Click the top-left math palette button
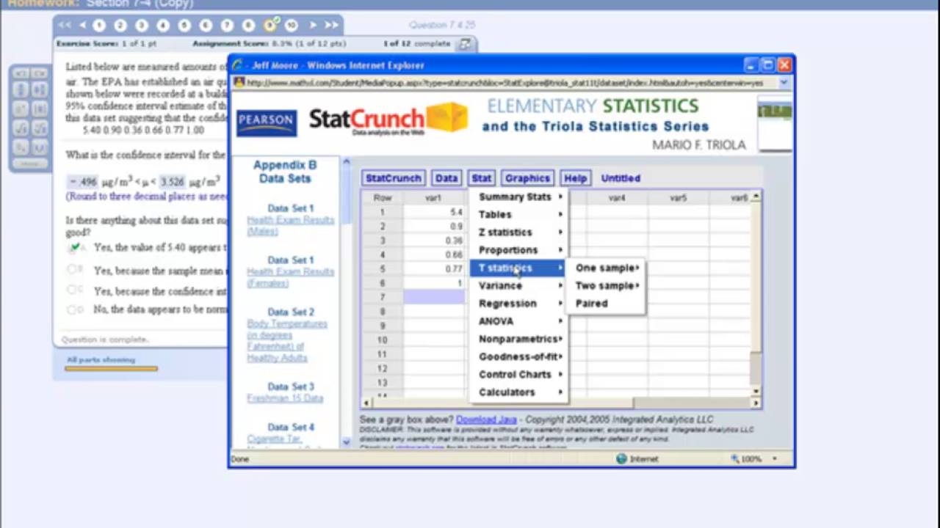The height and width of the screenshot is (528, 940). (x=21, y=73)
